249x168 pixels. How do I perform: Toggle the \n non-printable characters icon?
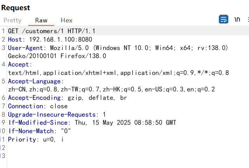pyautogui.click(x=237, y=19)
